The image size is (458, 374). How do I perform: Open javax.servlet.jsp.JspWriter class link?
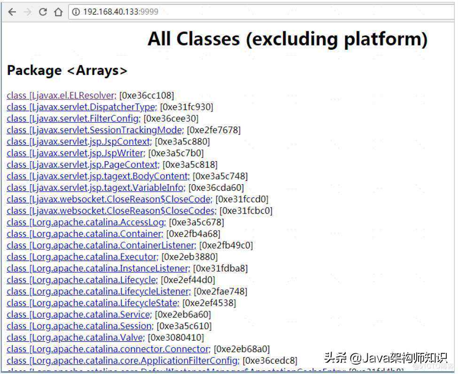click(x=76, y=153)
